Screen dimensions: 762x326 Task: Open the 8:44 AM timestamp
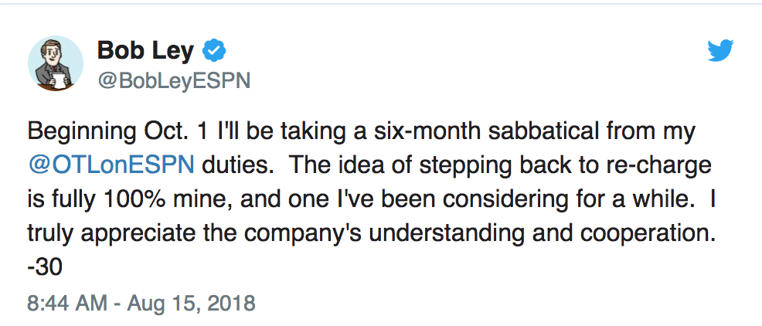pyautogui.click(x=67, y=303)
